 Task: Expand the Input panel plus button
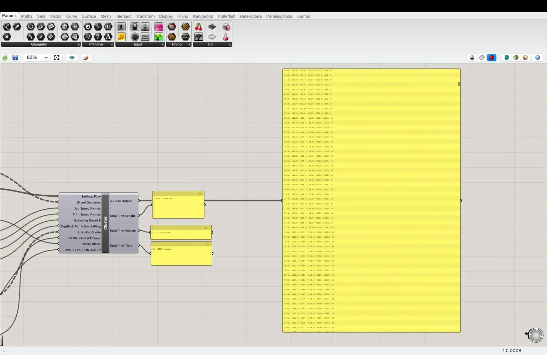(x=162, y=45)
